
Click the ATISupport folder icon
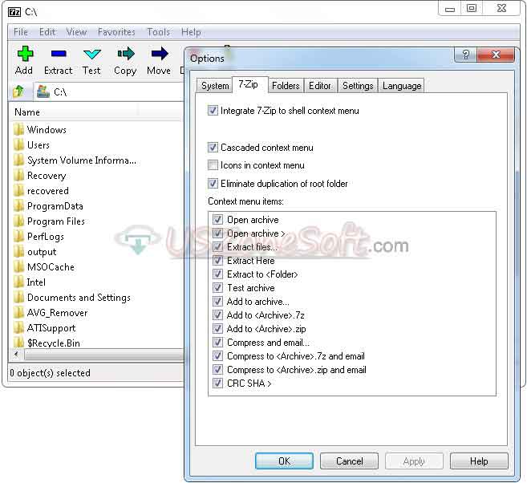18,328
